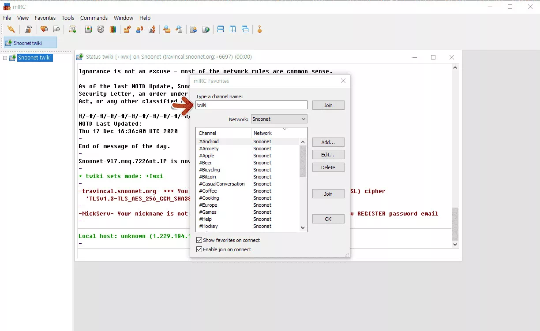Click the Status window title bar icon

(x=80, y=57)
